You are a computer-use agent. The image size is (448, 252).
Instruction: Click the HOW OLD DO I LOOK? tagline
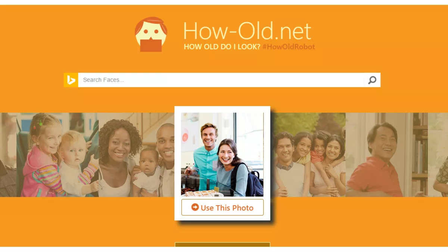pos(222,47)
